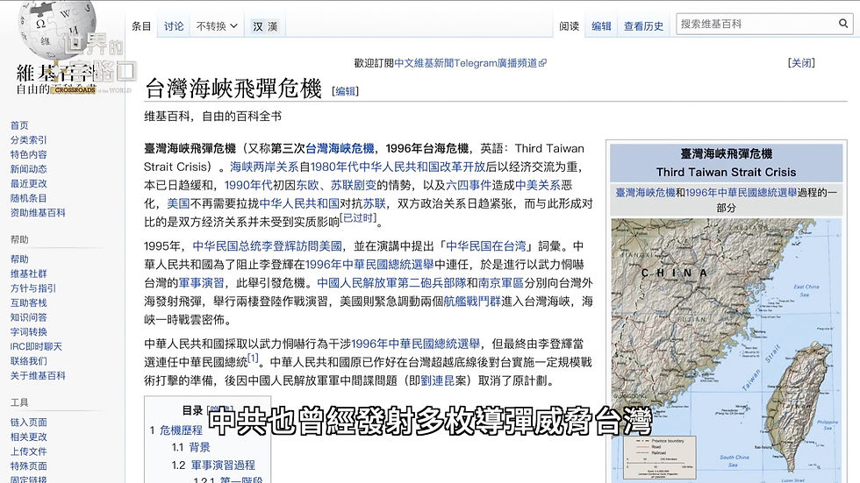Open 上传文件 under tools
The width and height of the screenshot is (860, 483).
pyautogui.click(x=28, y=451)
